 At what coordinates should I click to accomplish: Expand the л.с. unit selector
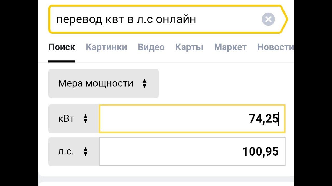[73, 152]
